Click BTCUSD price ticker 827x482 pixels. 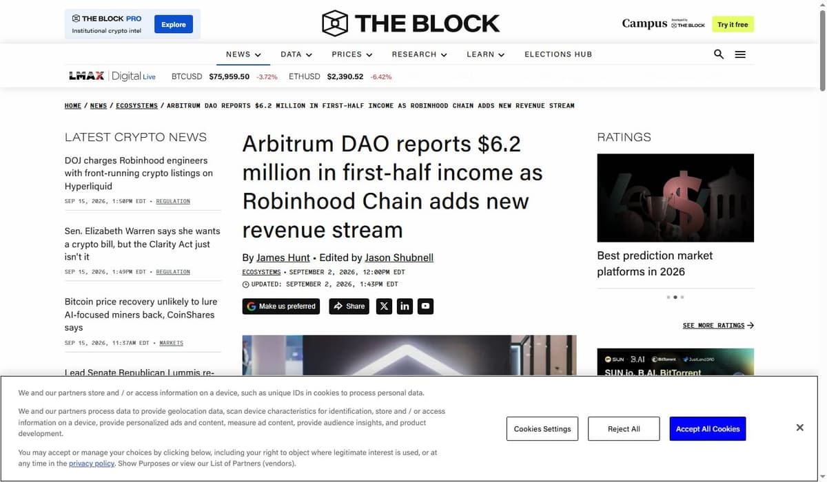click(224, 76)
